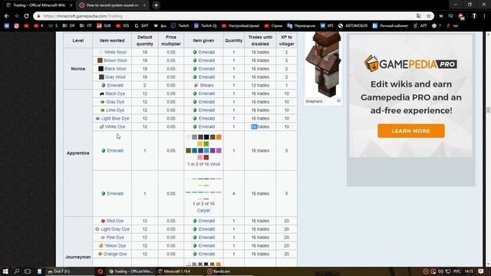This screenshot has height=276, width=491.
Task: Click the purple wool swatch
Action: click(213, 150)
